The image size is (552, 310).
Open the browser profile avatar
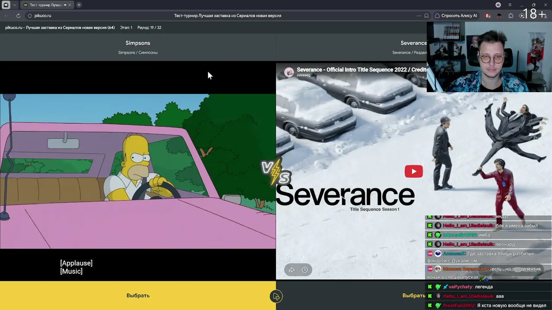[x=498, y=5]
